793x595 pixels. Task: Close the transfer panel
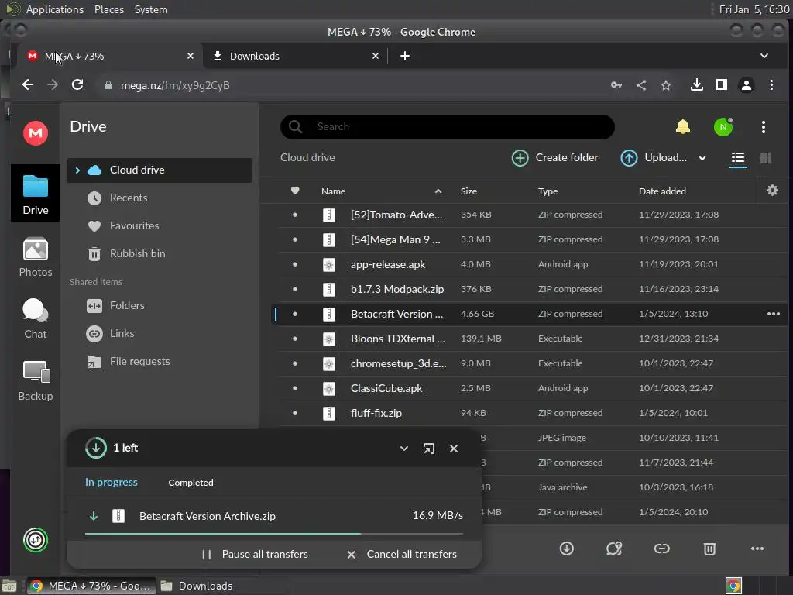click(454, 449)
